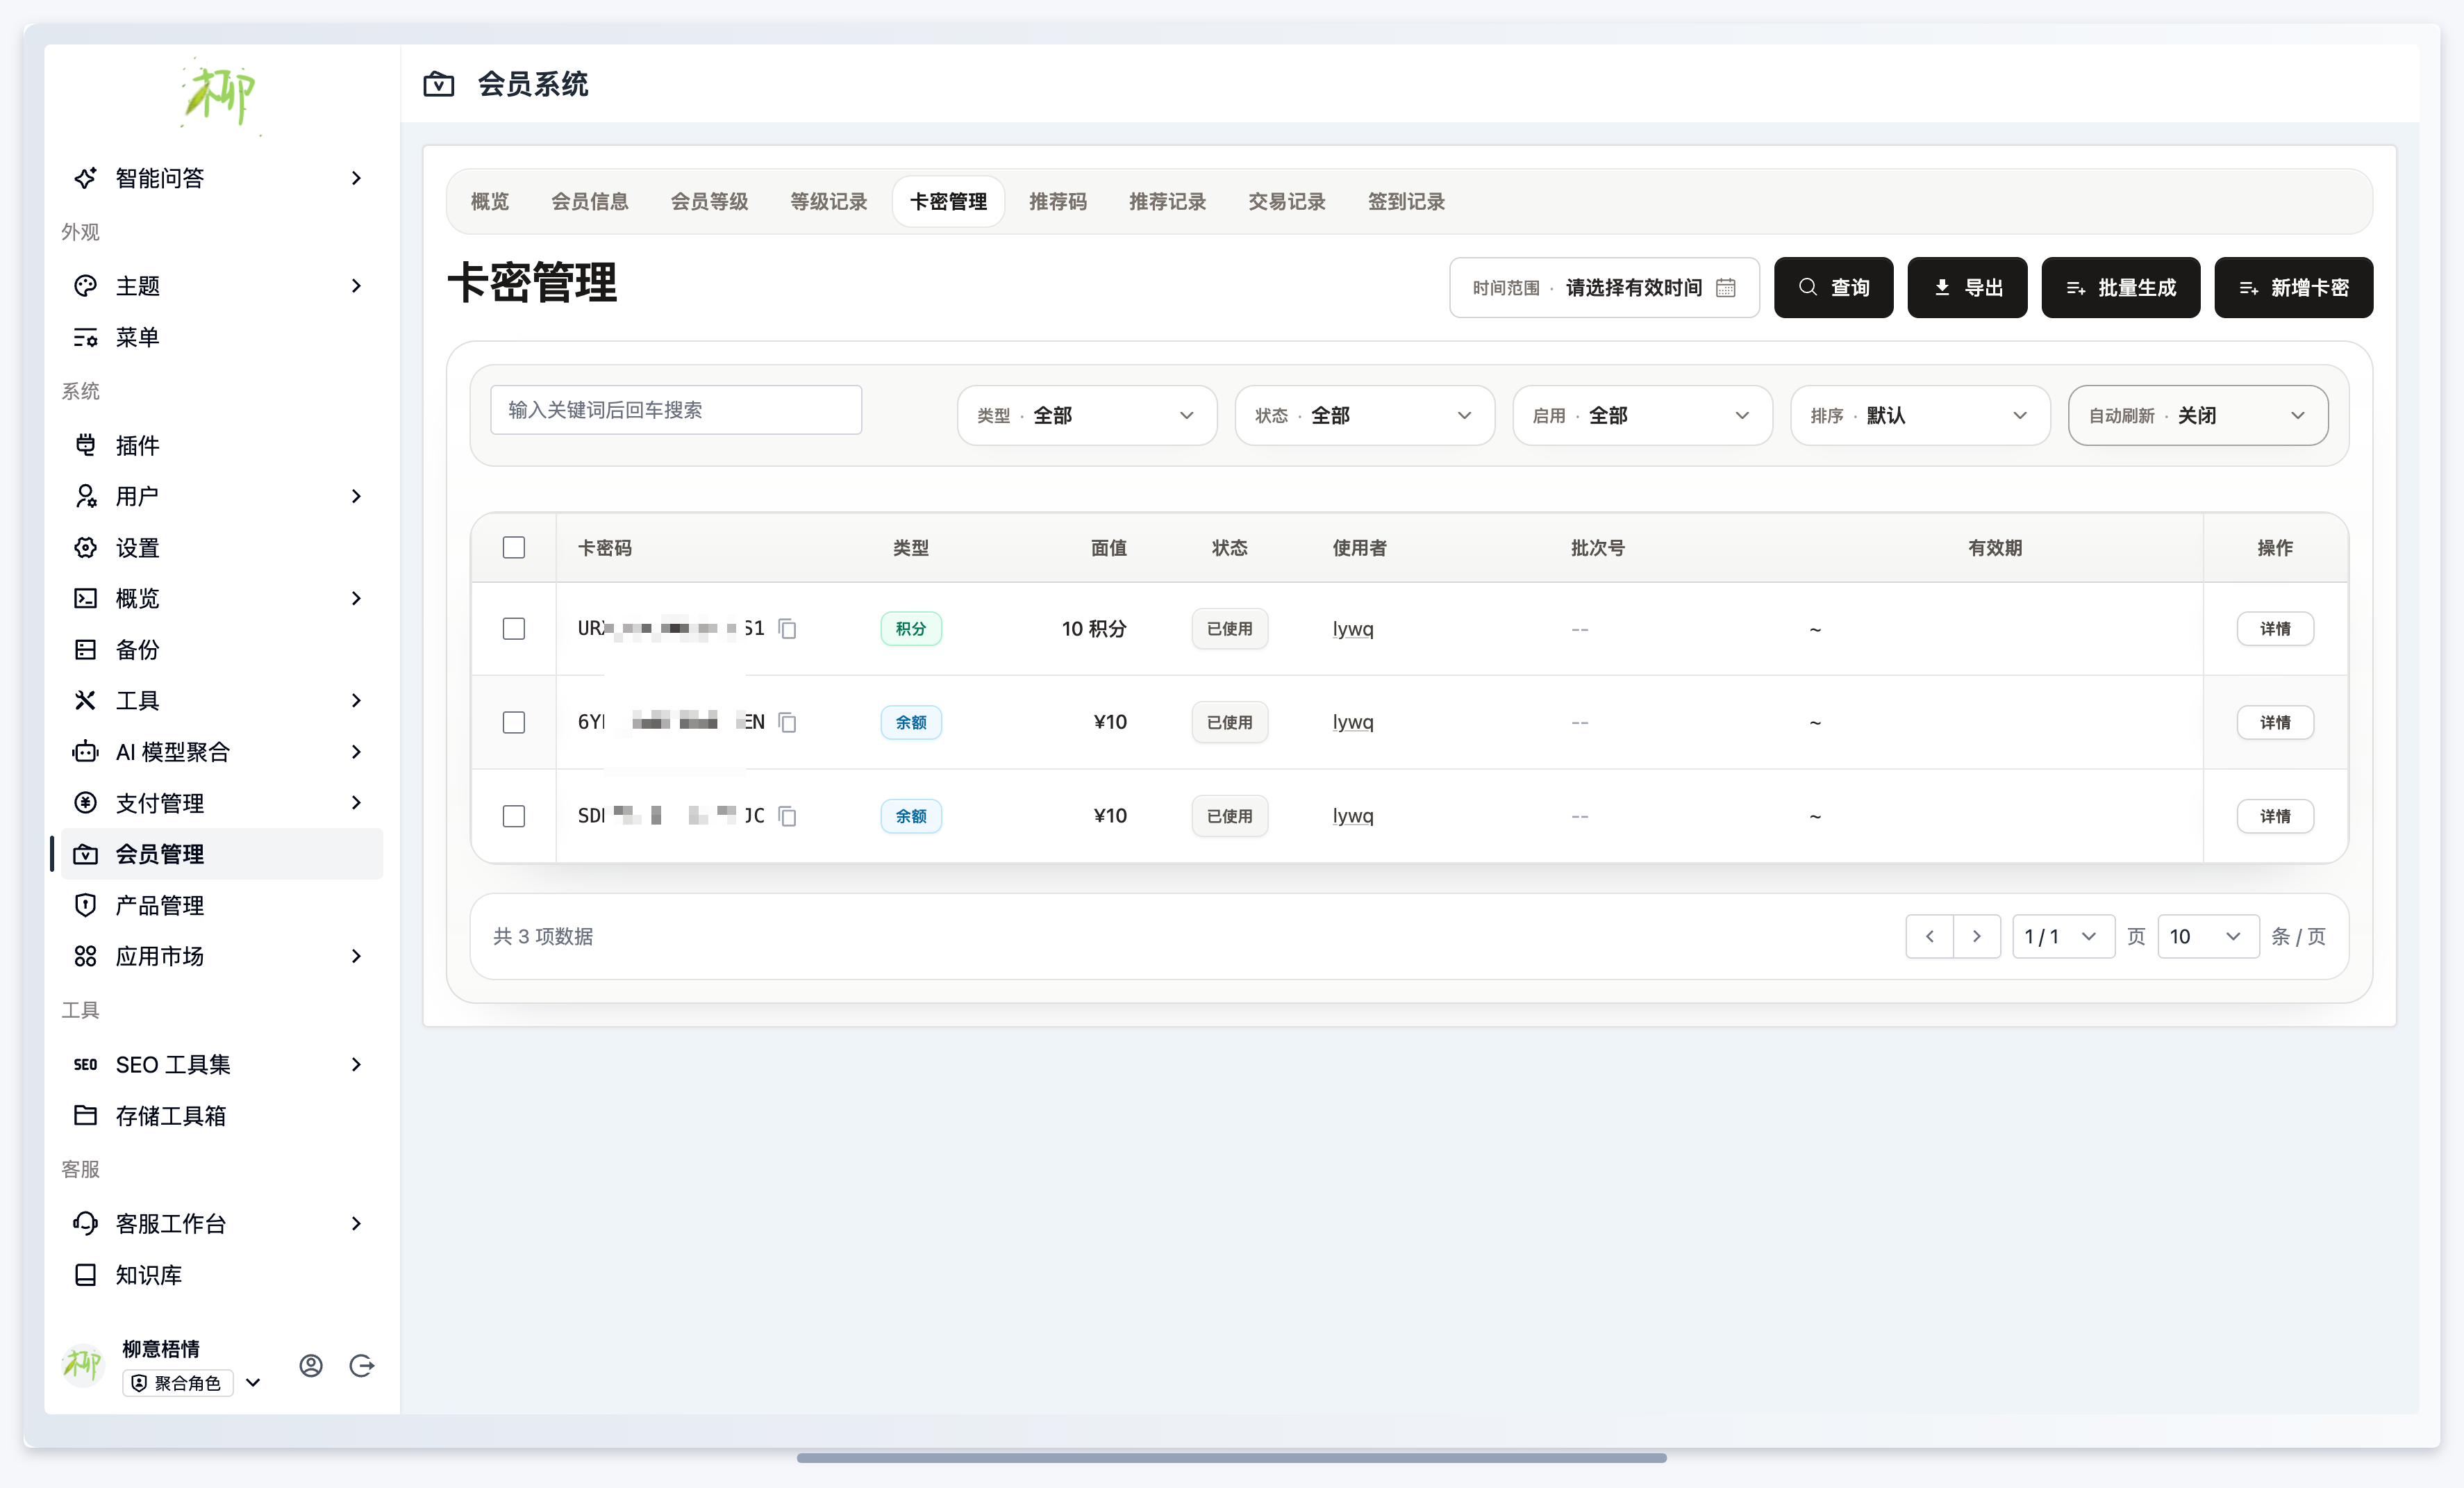This screenshot has height=1488, width=2464.
Task: Open 详情 for the 10 积分 card
Action: 2275,628
